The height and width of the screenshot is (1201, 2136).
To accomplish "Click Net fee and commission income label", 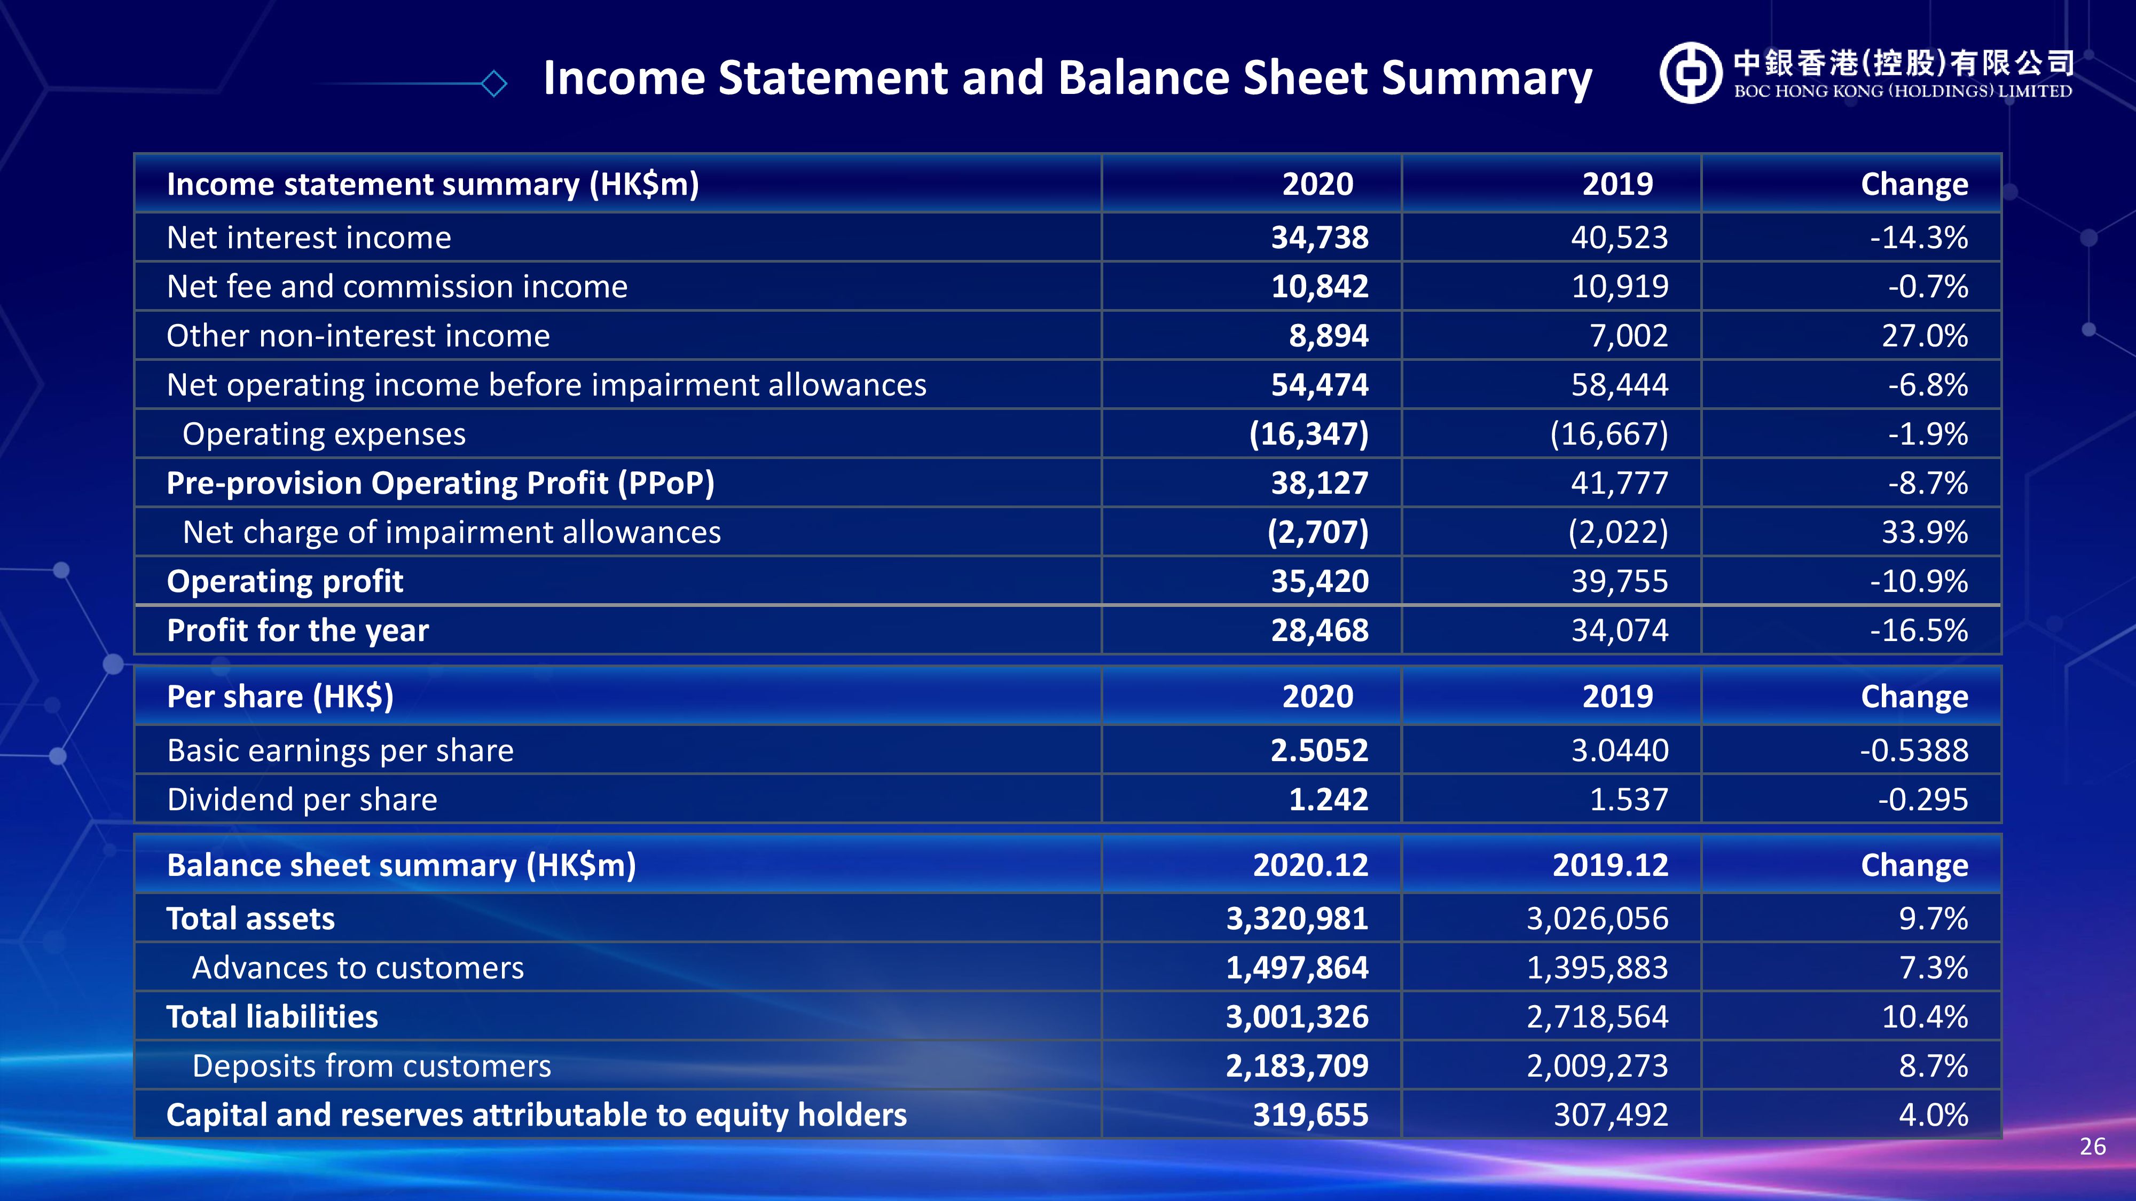I will pos(397,287).
